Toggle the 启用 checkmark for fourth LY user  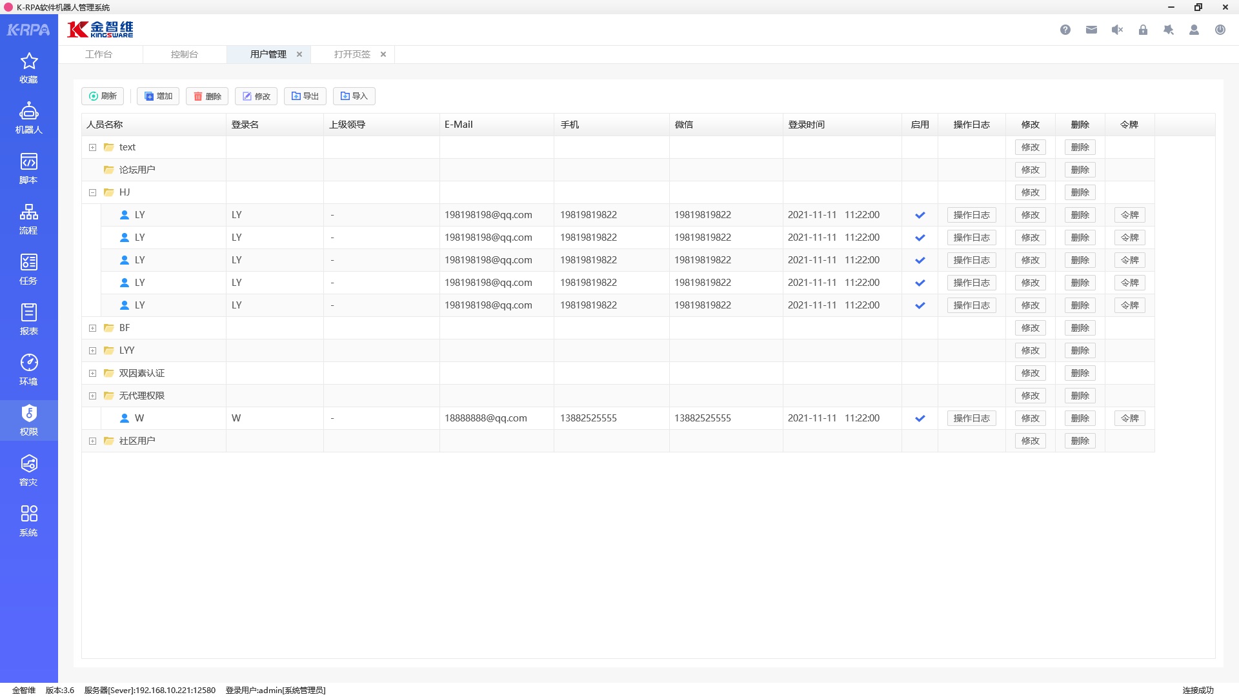[920, 283]
